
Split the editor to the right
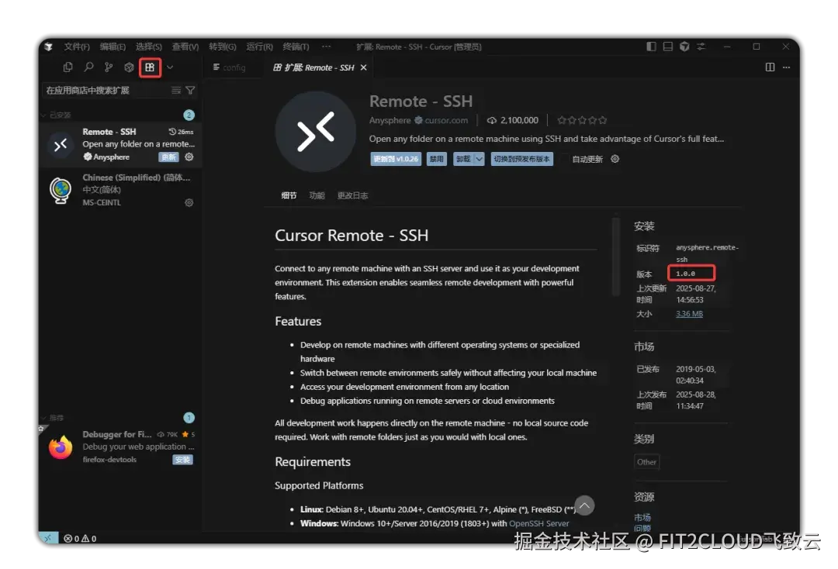pyautogui.click(x=770, y=67)
